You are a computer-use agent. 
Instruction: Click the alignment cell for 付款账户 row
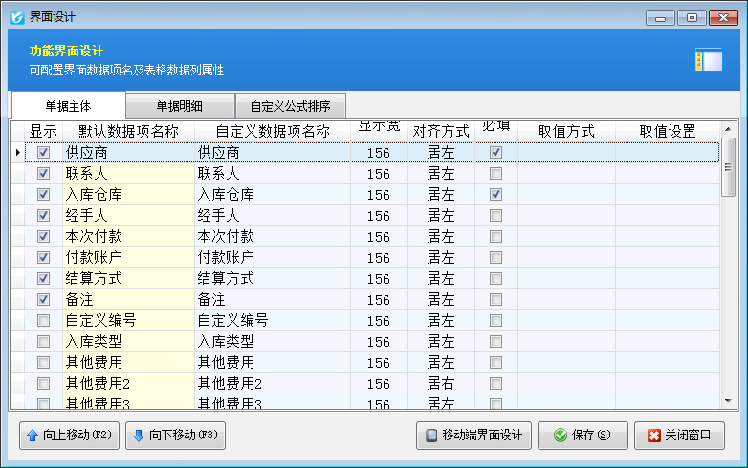point(441,258)
